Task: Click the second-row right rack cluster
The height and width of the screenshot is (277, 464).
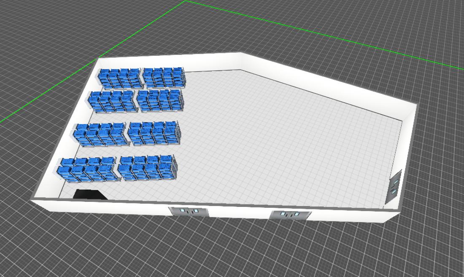Action: 160,100
